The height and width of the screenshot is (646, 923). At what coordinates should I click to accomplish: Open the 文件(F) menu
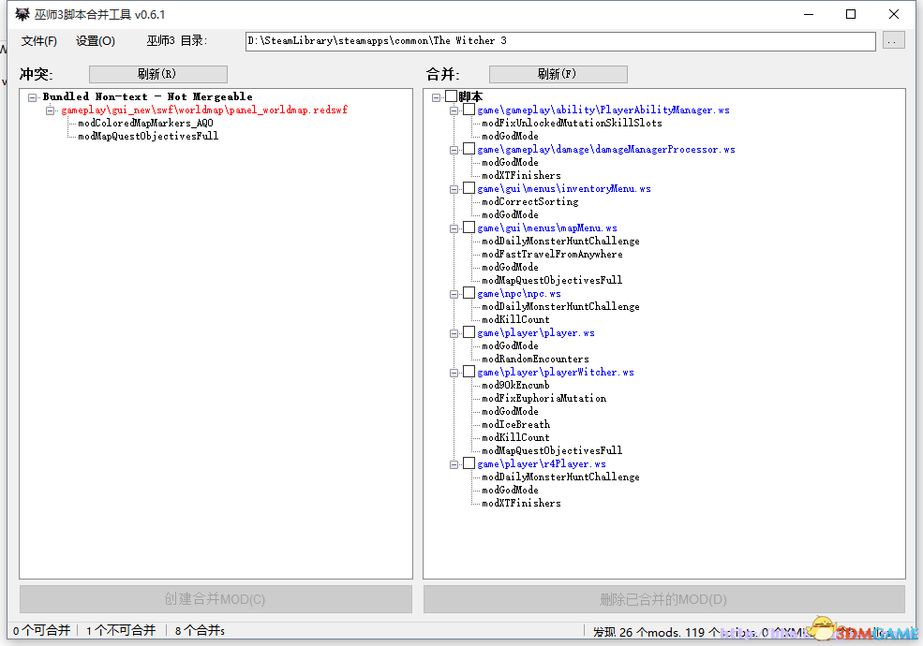pos(38,40)
